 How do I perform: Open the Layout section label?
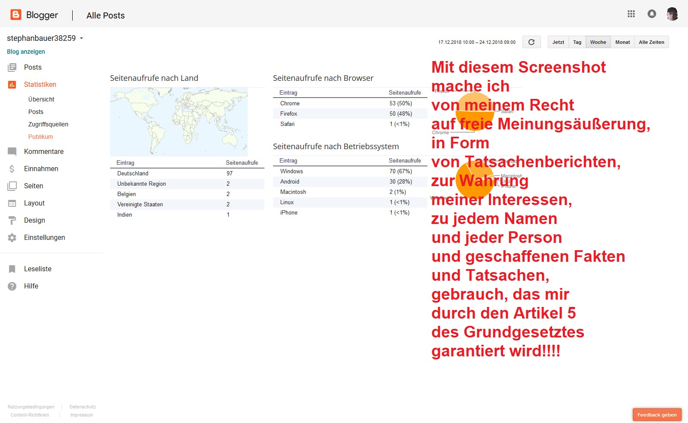tap(34, 203)
